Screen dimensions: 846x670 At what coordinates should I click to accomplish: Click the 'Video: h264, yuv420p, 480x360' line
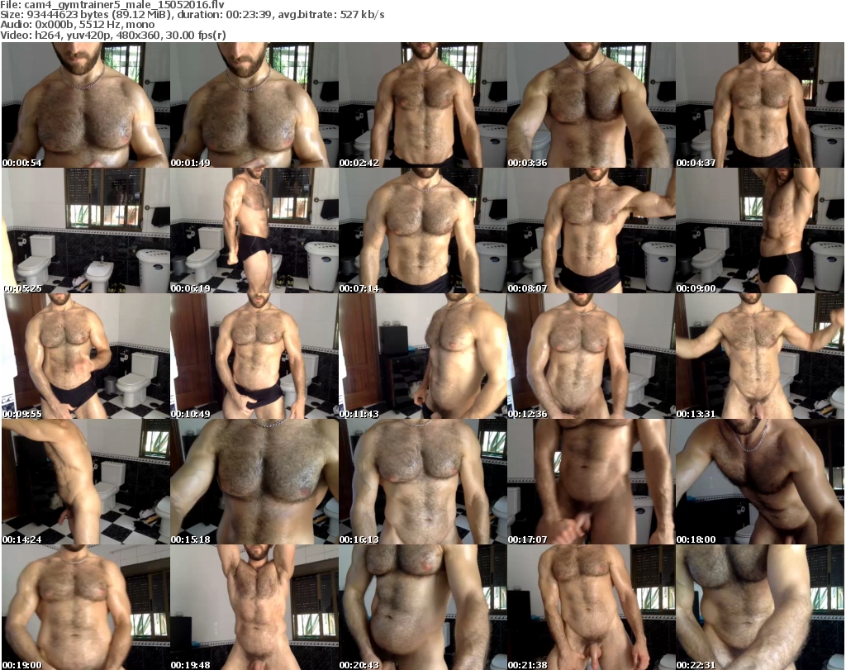coord(112,35)
